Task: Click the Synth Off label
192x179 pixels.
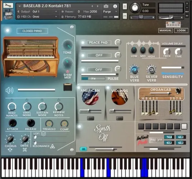Action: click(x=102, y=133)
